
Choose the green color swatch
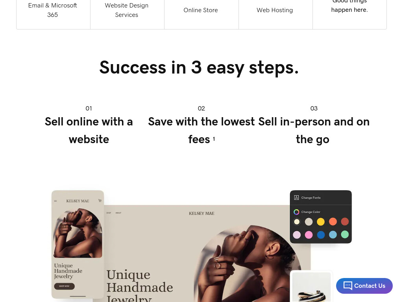[345, 234]
